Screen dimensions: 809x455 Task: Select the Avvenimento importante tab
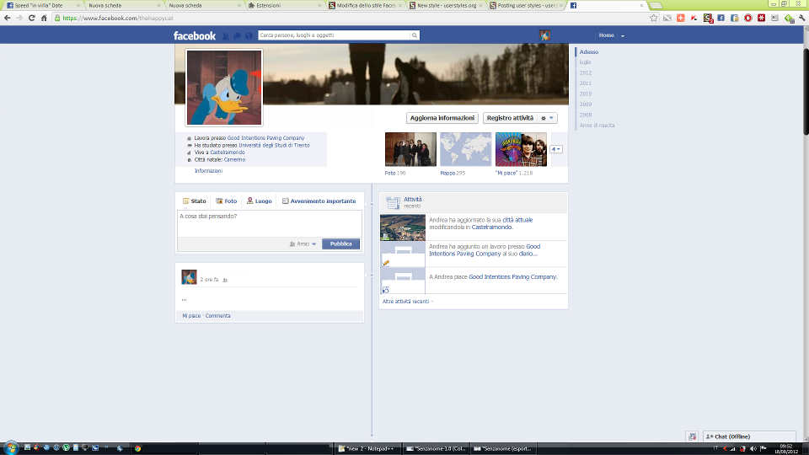[319, 201]
